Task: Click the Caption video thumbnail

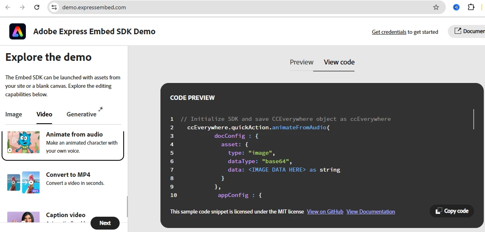Action: pos(23,217)
